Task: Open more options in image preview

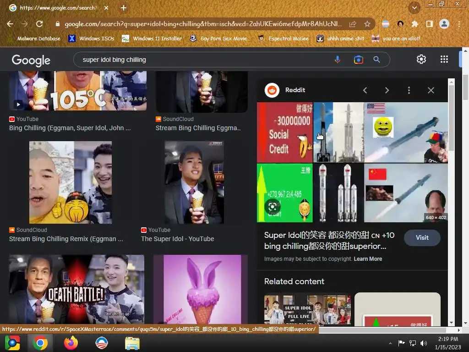Action: click(409, 90)
